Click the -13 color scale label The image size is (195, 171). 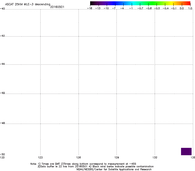98,8
